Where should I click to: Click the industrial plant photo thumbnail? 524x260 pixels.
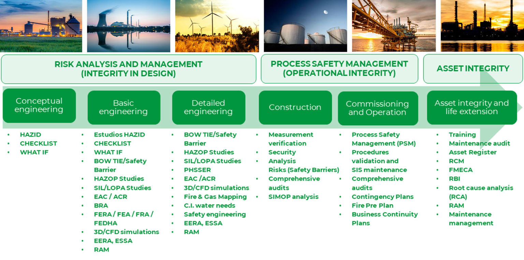41,26
